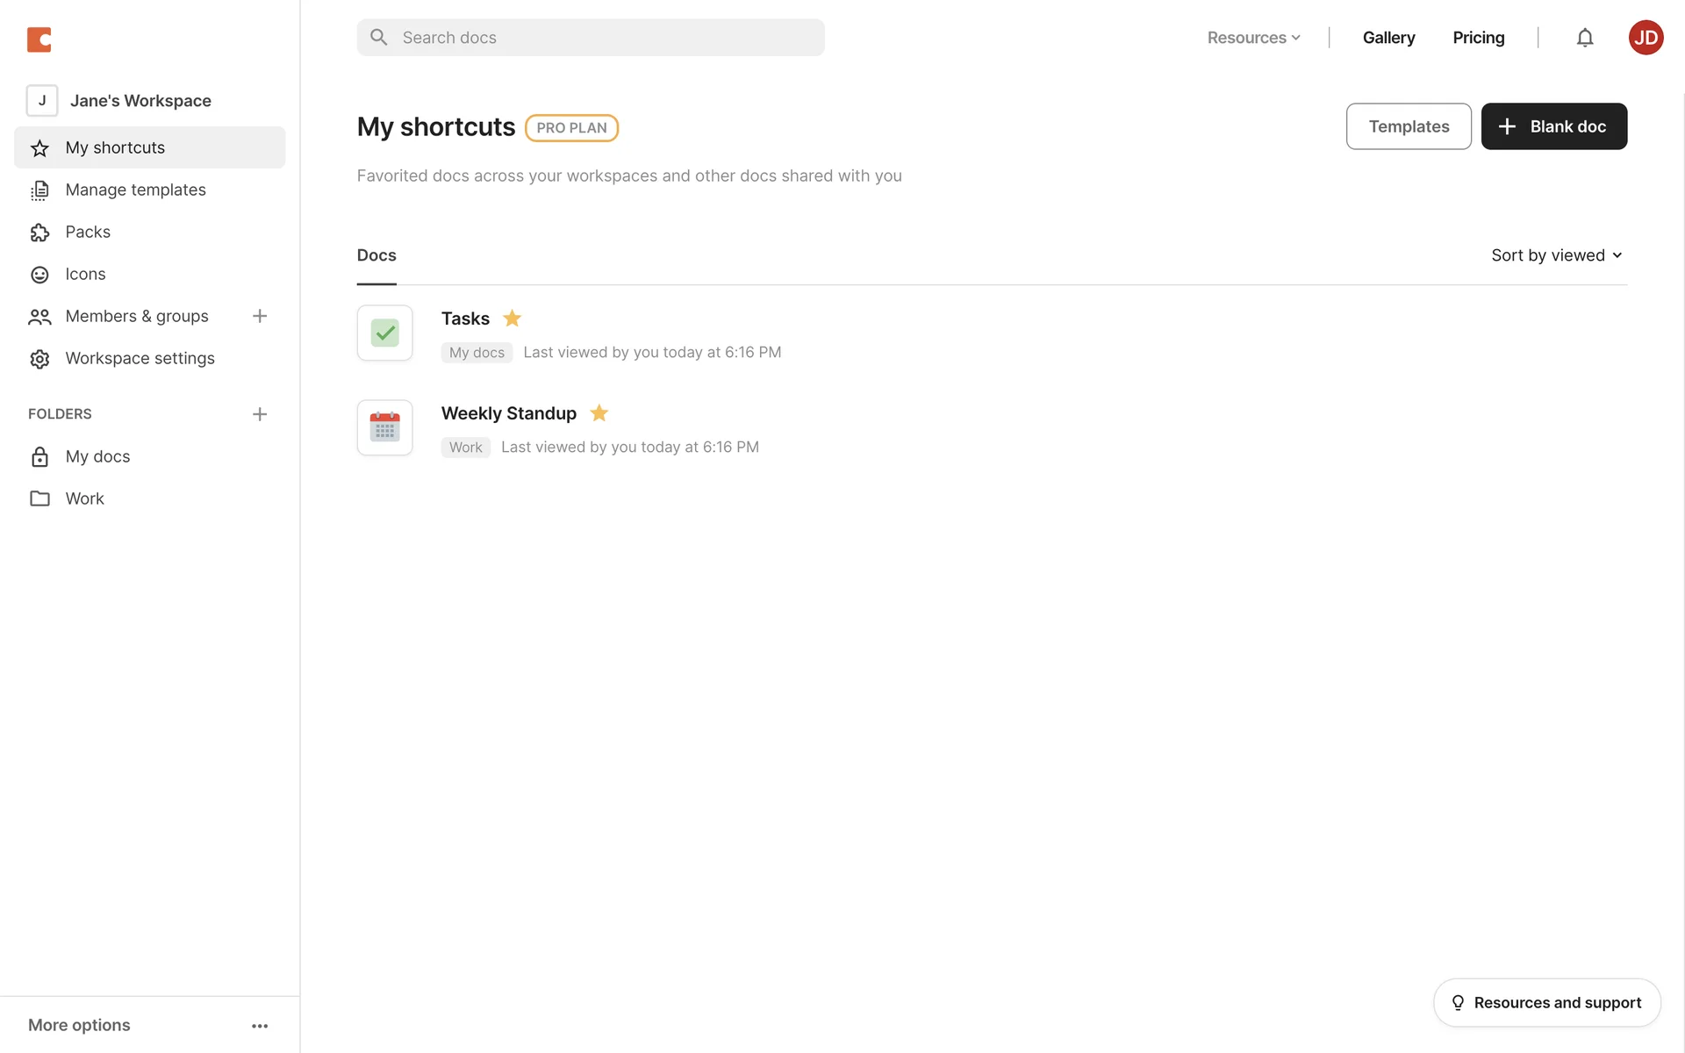
Task: Open the Packs puzzle icon item
Action: pos(88,232)
